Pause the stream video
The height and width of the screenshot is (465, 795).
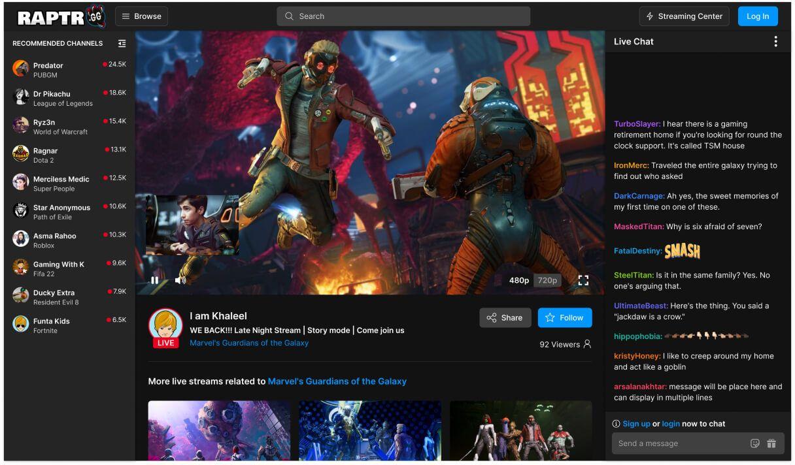(x=155, y=280)
